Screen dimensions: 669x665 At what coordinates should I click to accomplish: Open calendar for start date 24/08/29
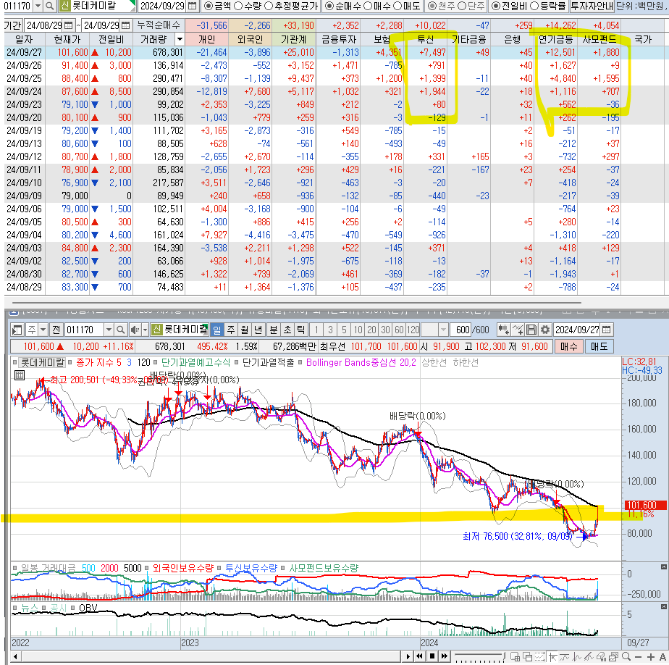[x=68, y=25]
